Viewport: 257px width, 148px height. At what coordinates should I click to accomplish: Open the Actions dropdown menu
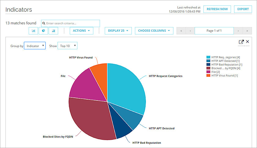[x=81, y=31]
